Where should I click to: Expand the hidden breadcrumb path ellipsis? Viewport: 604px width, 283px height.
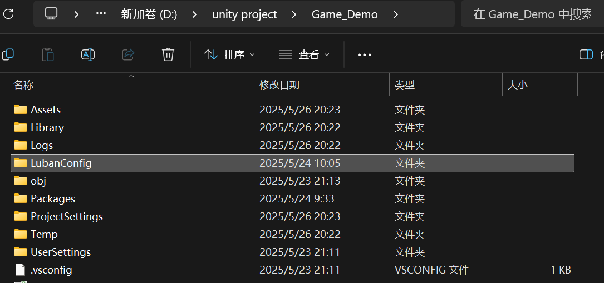[x=101, y=14]
